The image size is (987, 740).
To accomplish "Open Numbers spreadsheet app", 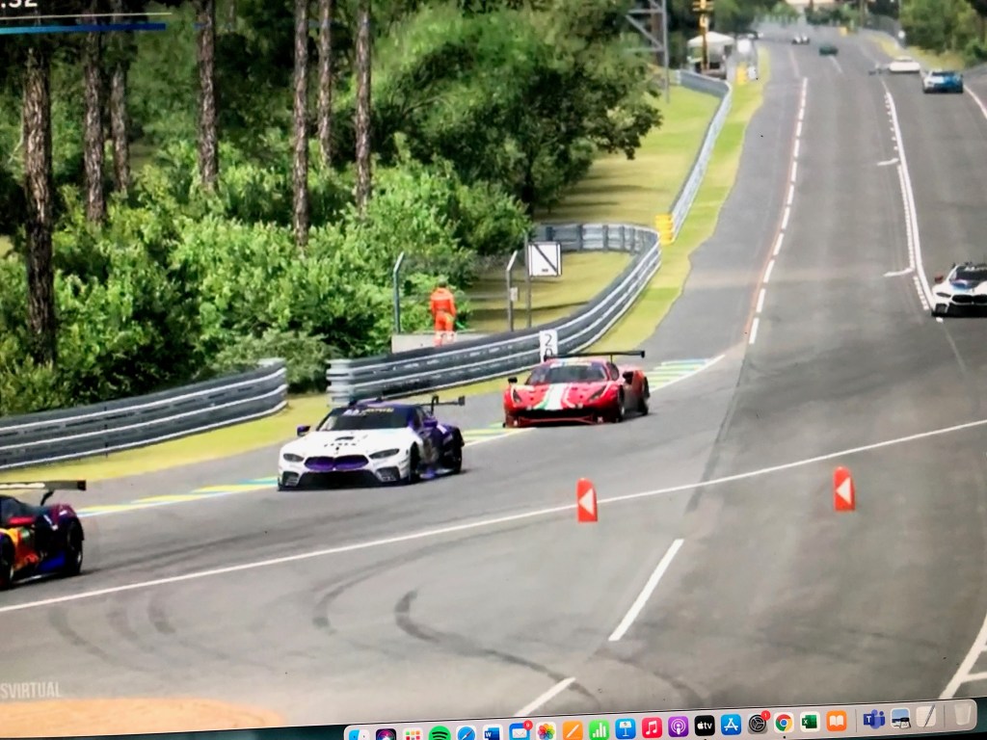I will [599, 729].
